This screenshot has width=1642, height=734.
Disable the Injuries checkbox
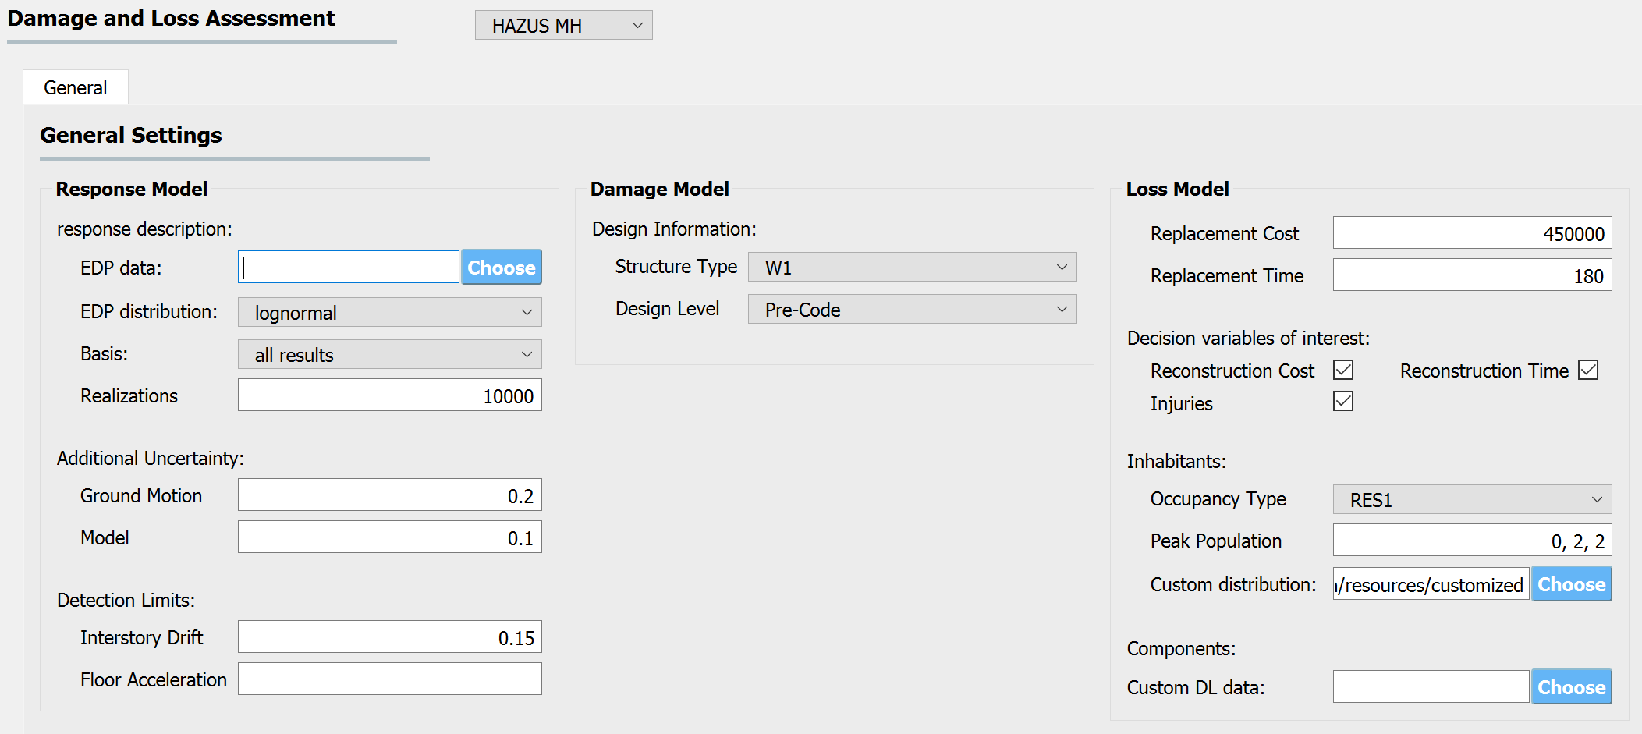[x=1343, y=402]
